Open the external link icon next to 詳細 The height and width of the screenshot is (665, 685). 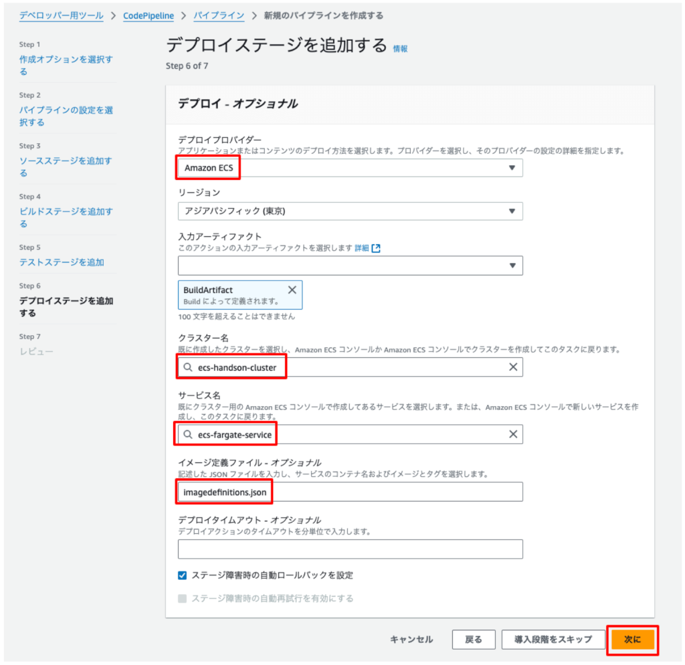pos(375,247)
